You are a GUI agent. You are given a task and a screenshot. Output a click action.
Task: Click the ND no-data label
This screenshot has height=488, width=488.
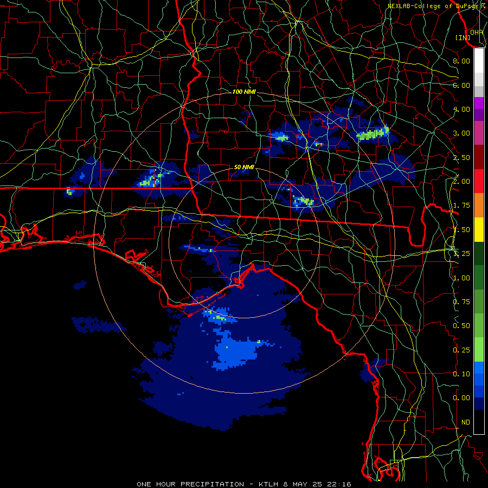tap(466, 422)
